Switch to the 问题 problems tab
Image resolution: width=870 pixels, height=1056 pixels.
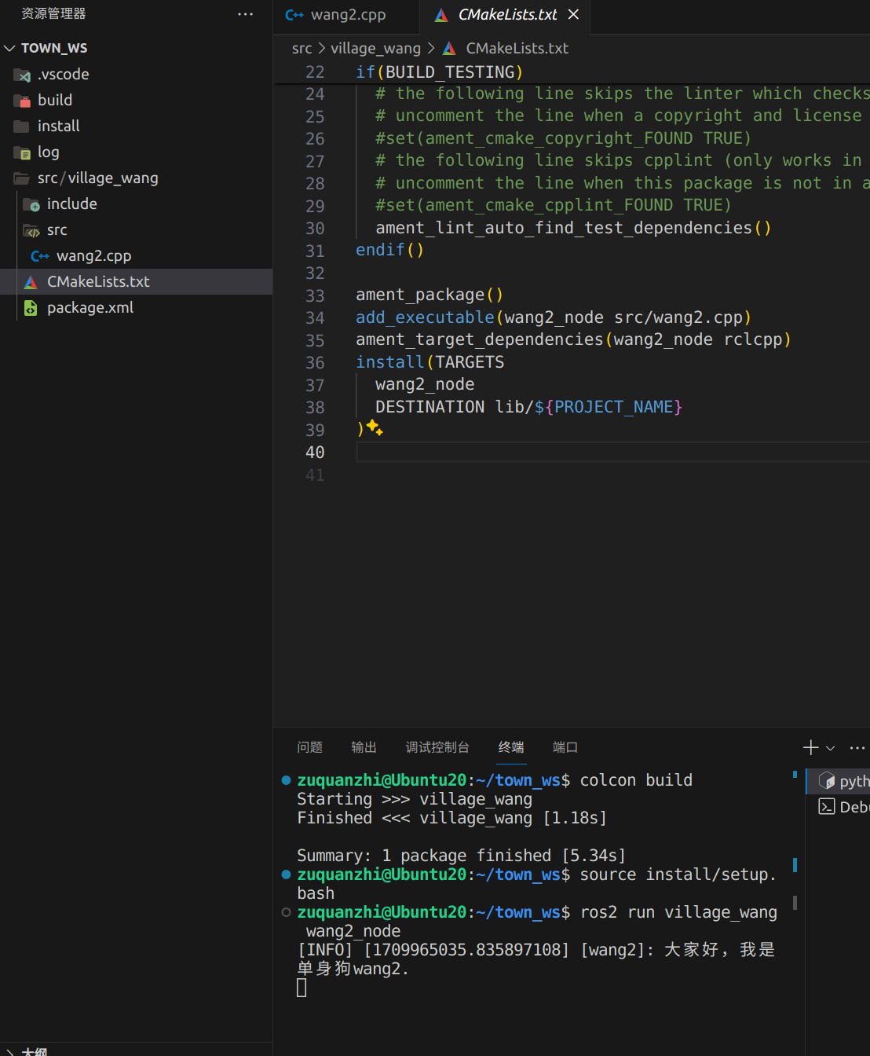point(309,747)
